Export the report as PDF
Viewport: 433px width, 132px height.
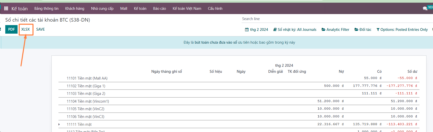pos(11,29)
